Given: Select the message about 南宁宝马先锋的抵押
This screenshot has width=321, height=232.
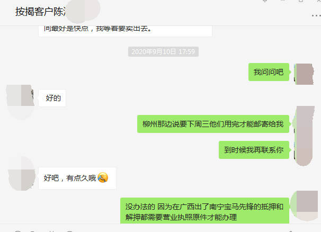Looking at the screenshot, I should (x=204, y=211).
